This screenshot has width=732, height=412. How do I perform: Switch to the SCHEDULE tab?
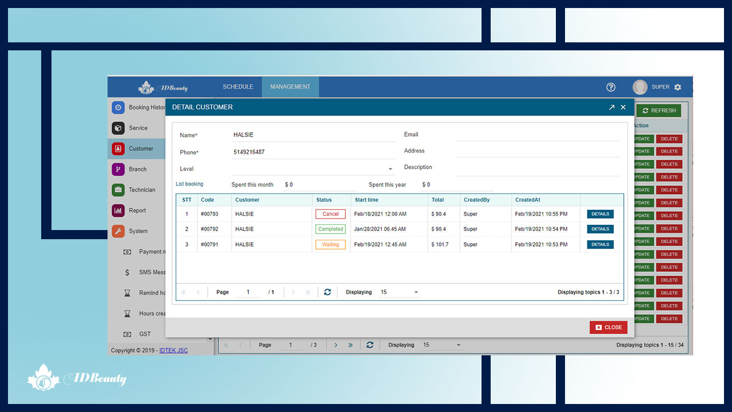tap(238, 87)
